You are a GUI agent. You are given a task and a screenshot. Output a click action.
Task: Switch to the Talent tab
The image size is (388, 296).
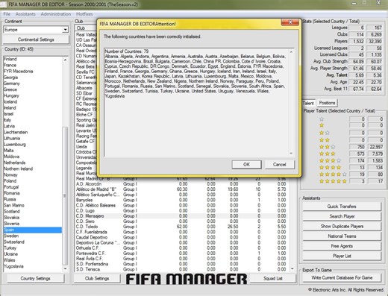point(308,103)
